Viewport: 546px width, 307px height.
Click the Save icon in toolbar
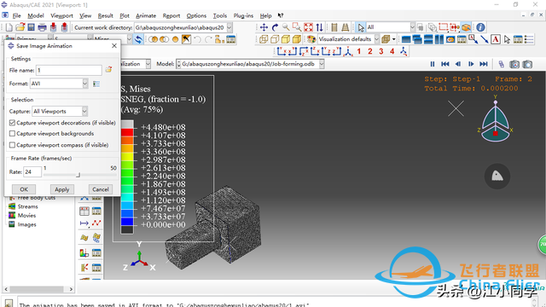31,27
